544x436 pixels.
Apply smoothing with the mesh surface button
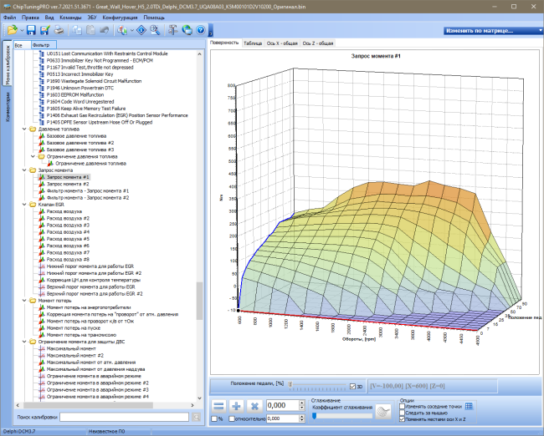(383, 412)
